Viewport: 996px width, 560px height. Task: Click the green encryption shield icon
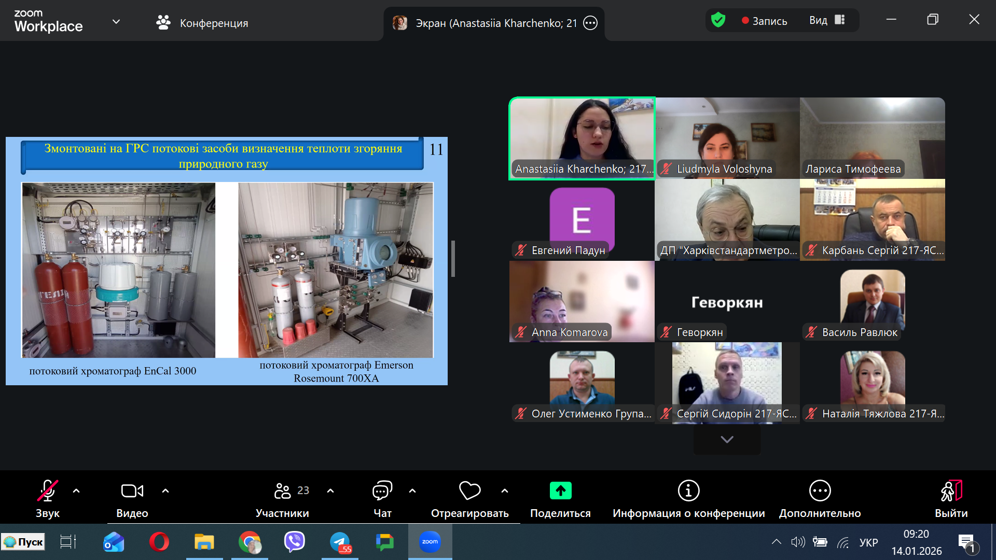[718, 21]
